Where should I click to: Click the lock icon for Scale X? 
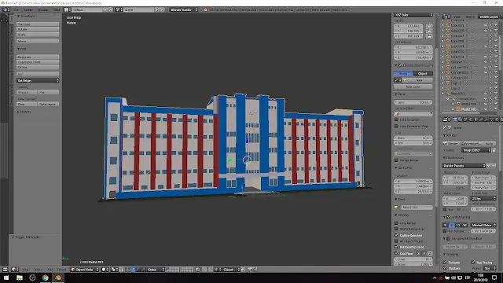430,26
